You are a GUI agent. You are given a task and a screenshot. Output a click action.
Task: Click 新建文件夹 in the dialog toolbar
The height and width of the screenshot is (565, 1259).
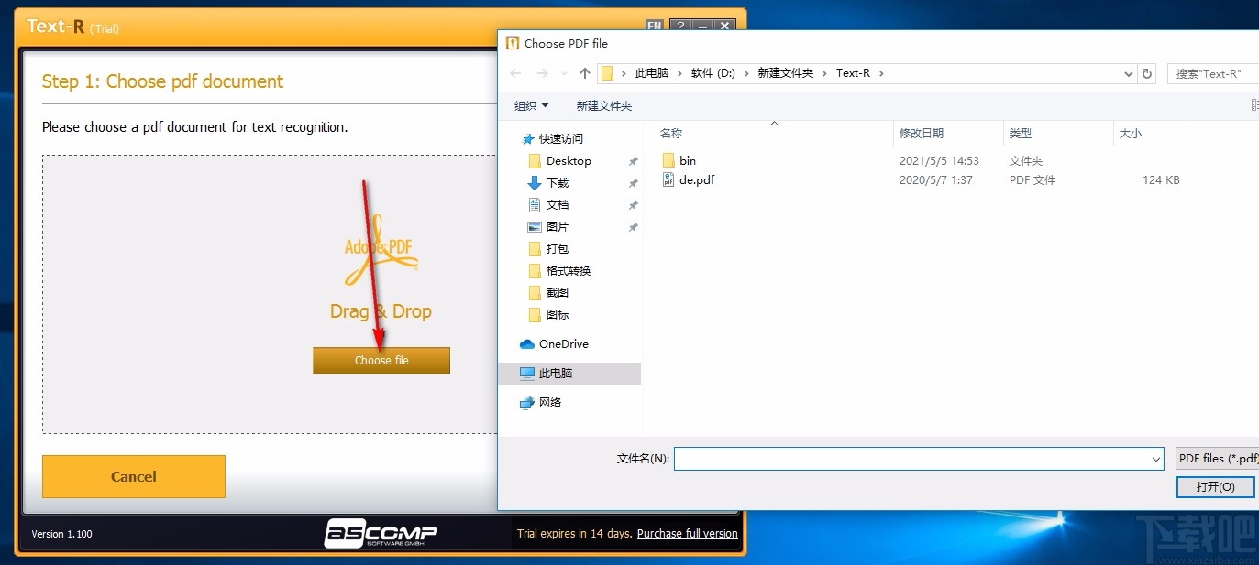point(604,105)
